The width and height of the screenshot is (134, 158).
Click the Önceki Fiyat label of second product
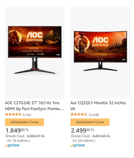tap(81, 136)
